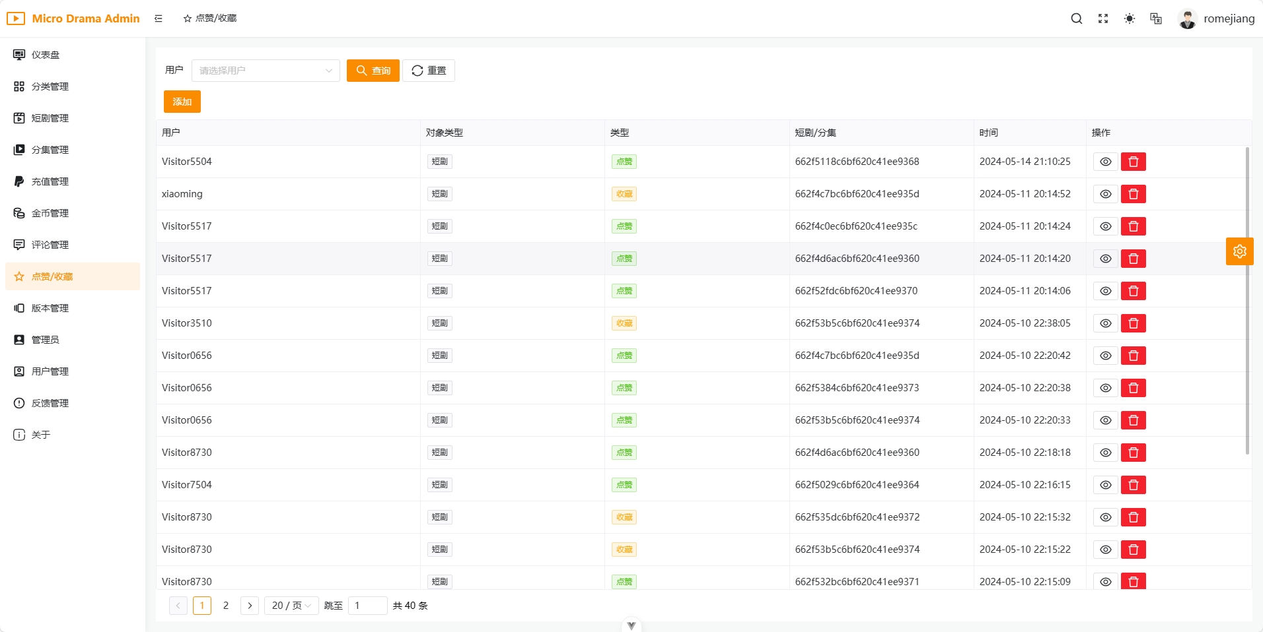Toggle light/dark theme sun icon
This screenshot has width=1263, height=632.
[1130, 18]
